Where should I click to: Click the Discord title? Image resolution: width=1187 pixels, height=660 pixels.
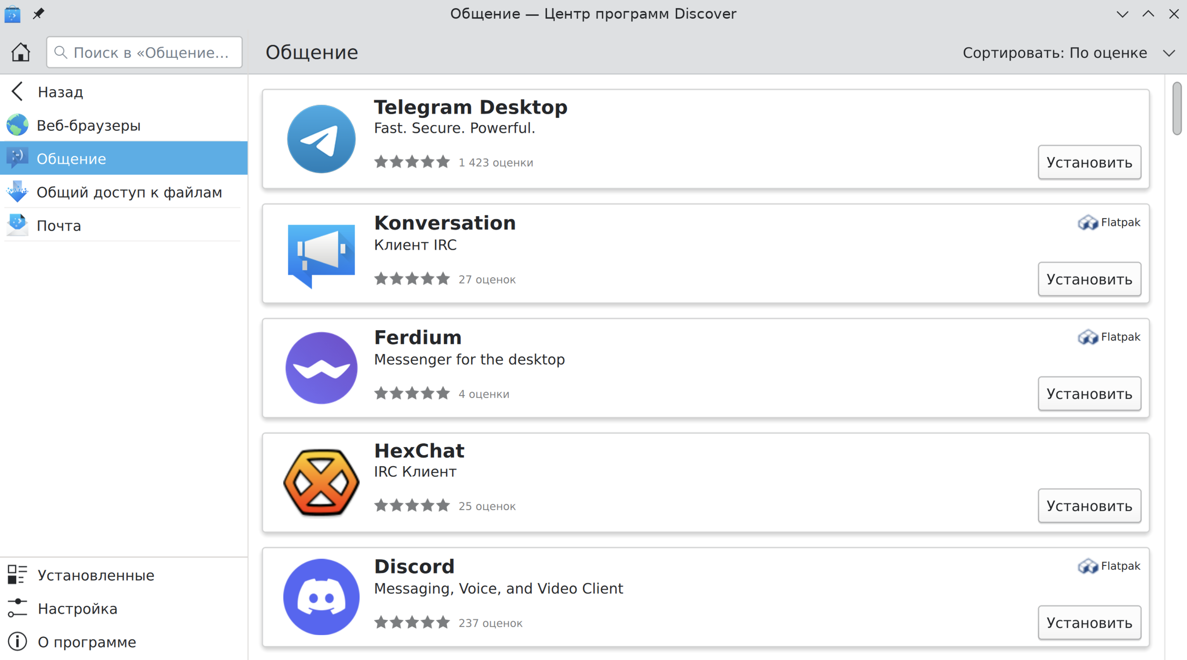click(x=414, y=566)
